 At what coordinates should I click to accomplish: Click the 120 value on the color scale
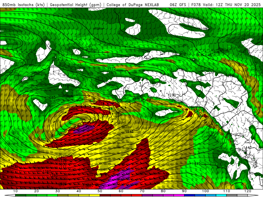(x=248, y=191)
